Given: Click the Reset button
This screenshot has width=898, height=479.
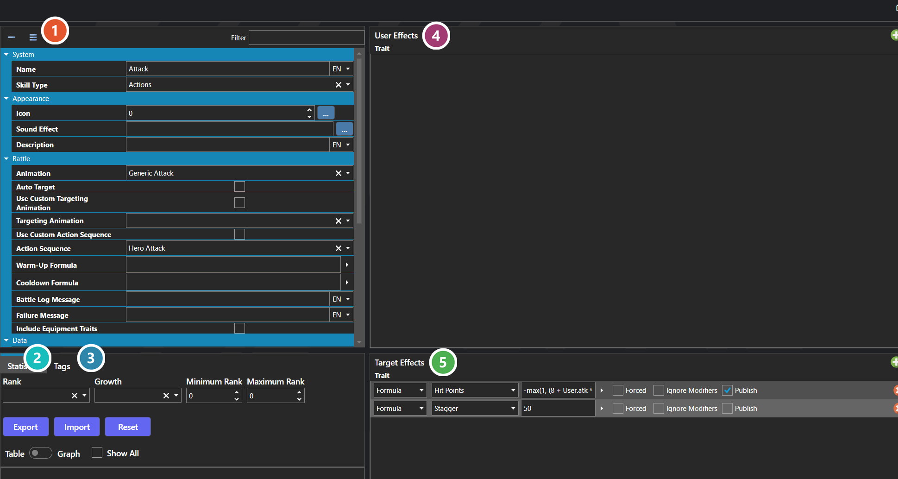Looking at the screenshot, I should pos(128,427).
